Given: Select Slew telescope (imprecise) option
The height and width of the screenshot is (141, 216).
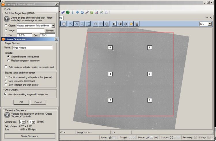Looking at the screenshot, I should [6, 81].
